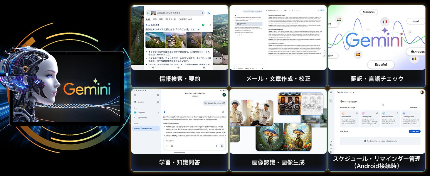Click the Español language bubble
Screen dimensions: 430x176
(381, 64)
